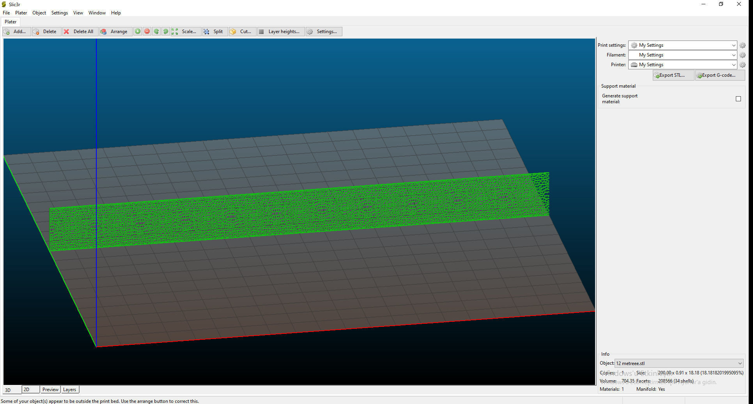Open object Settings... from toolbar

(x=324, y=32)
